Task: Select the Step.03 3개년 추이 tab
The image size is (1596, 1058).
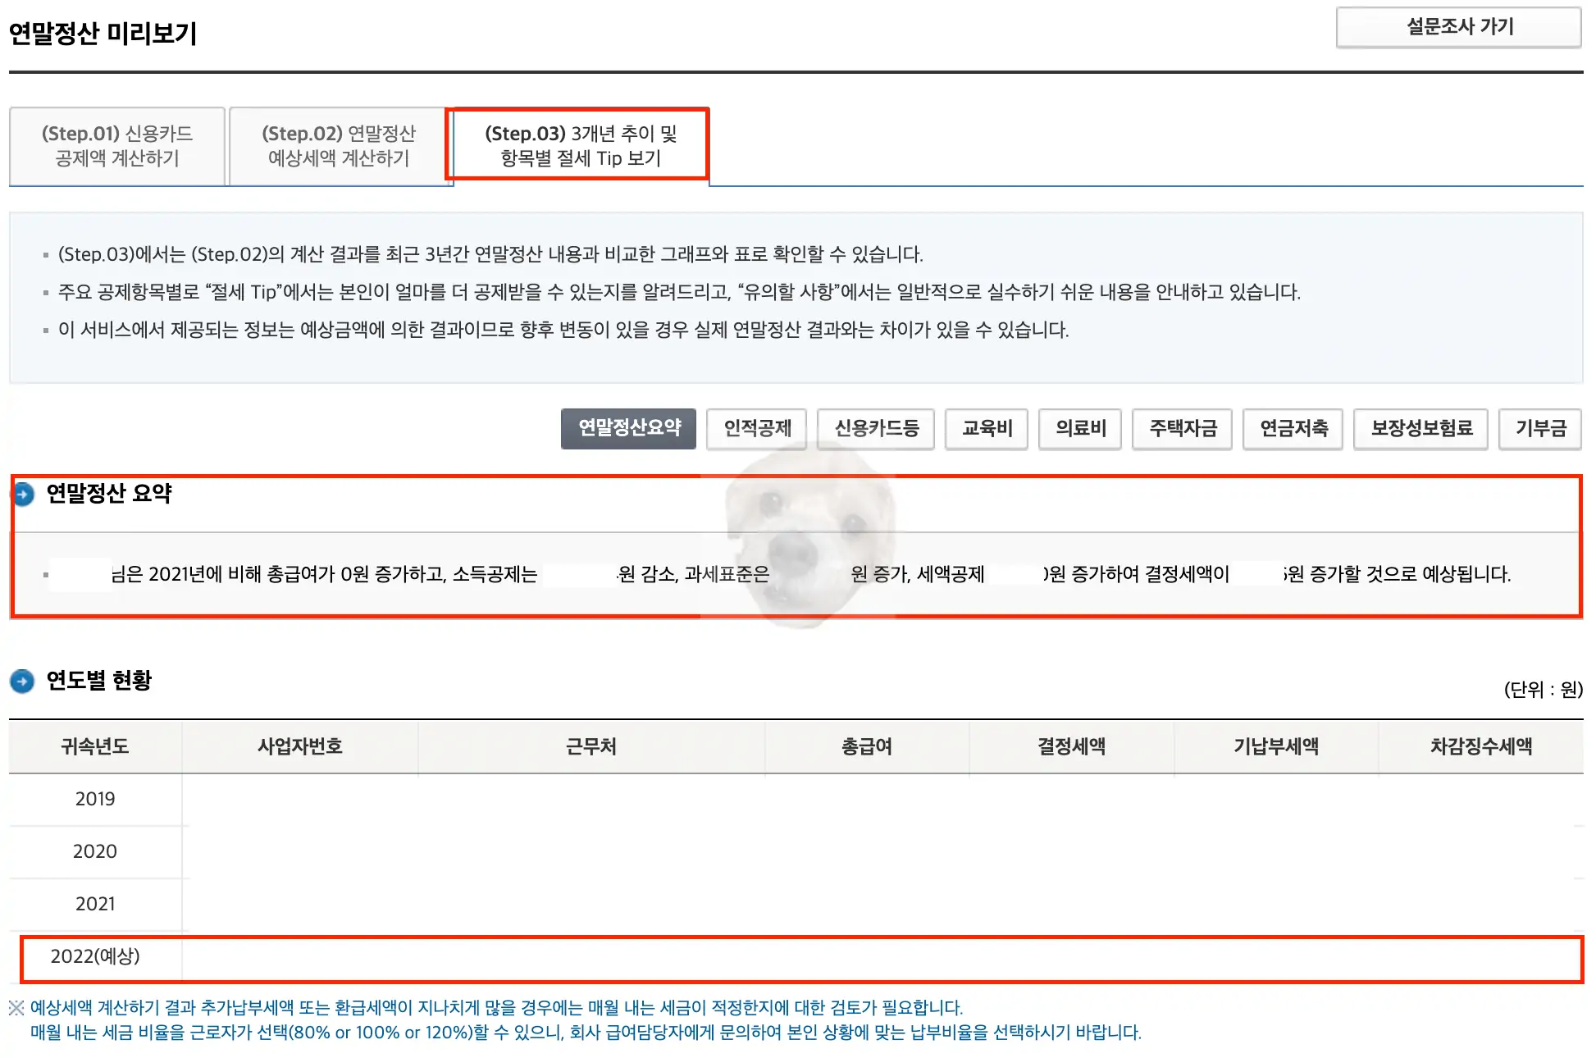Action: coord(578,146)
